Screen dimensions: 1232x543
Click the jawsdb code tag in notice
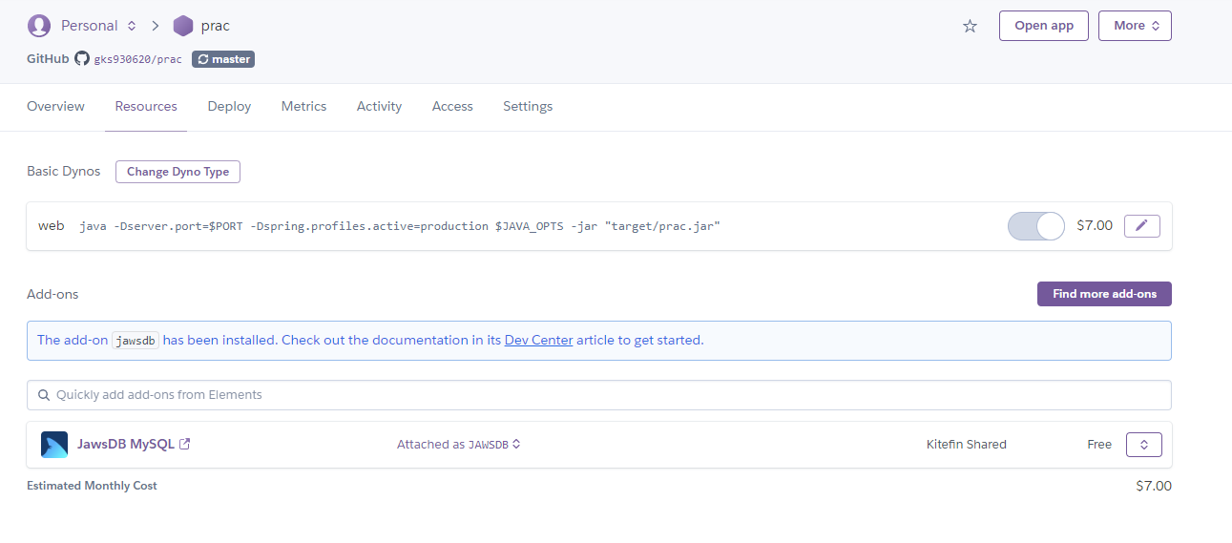tap(136, 341)
